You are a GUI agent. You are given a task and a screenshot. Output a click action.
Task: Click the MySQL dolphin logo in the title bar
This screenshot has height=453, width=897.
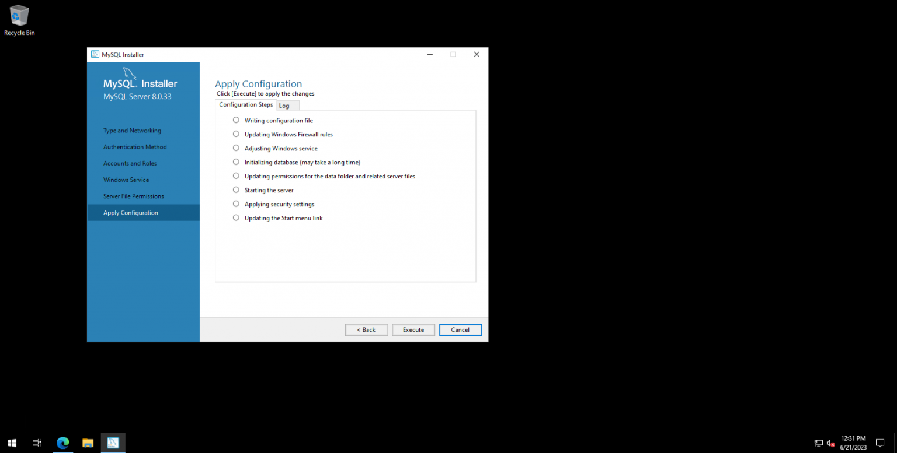[95, 54]
